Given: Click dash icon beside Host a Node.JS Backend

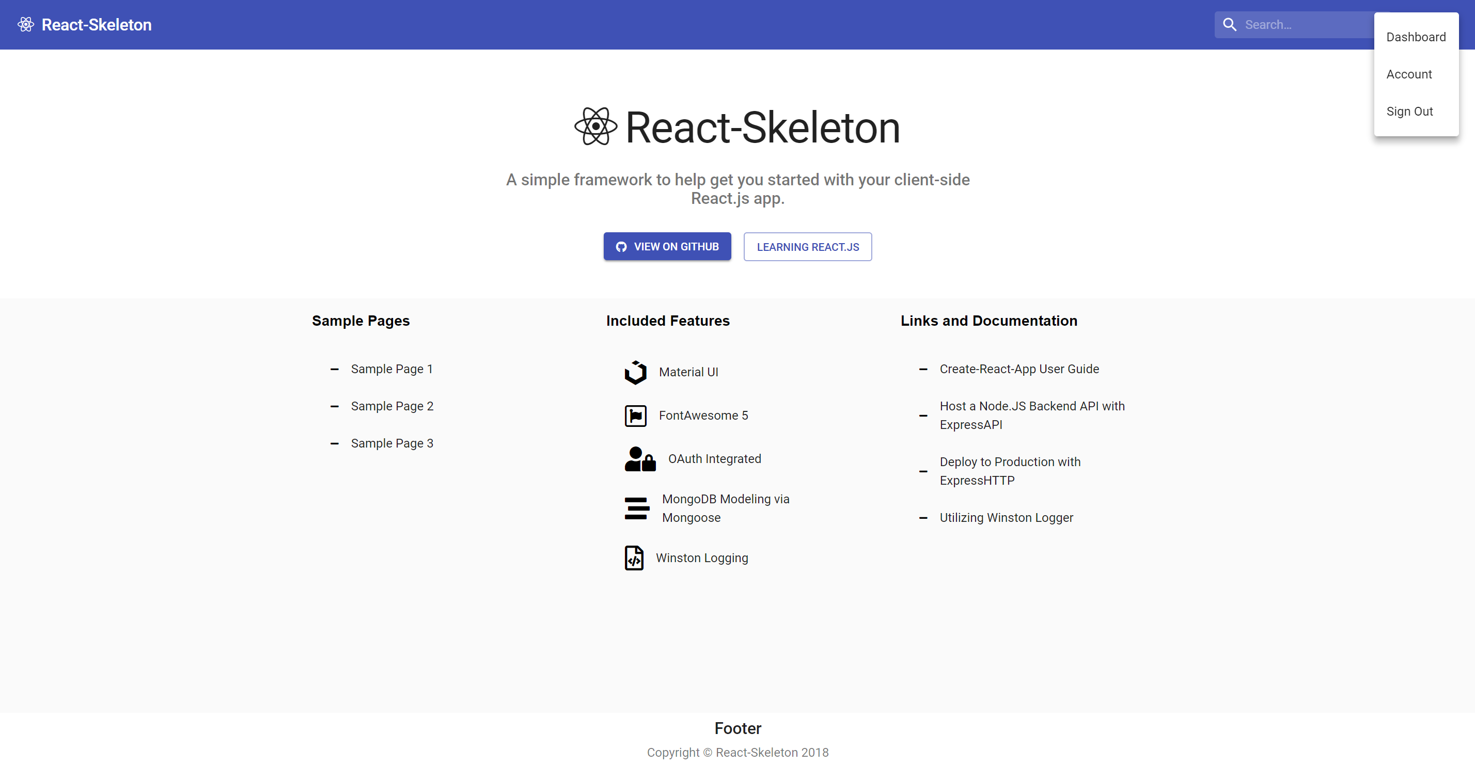Looking at the screenshot, I should coord(923,416).
